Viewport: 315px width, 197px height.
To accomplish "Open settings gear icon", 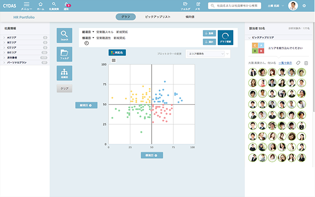I will (304, 6).
